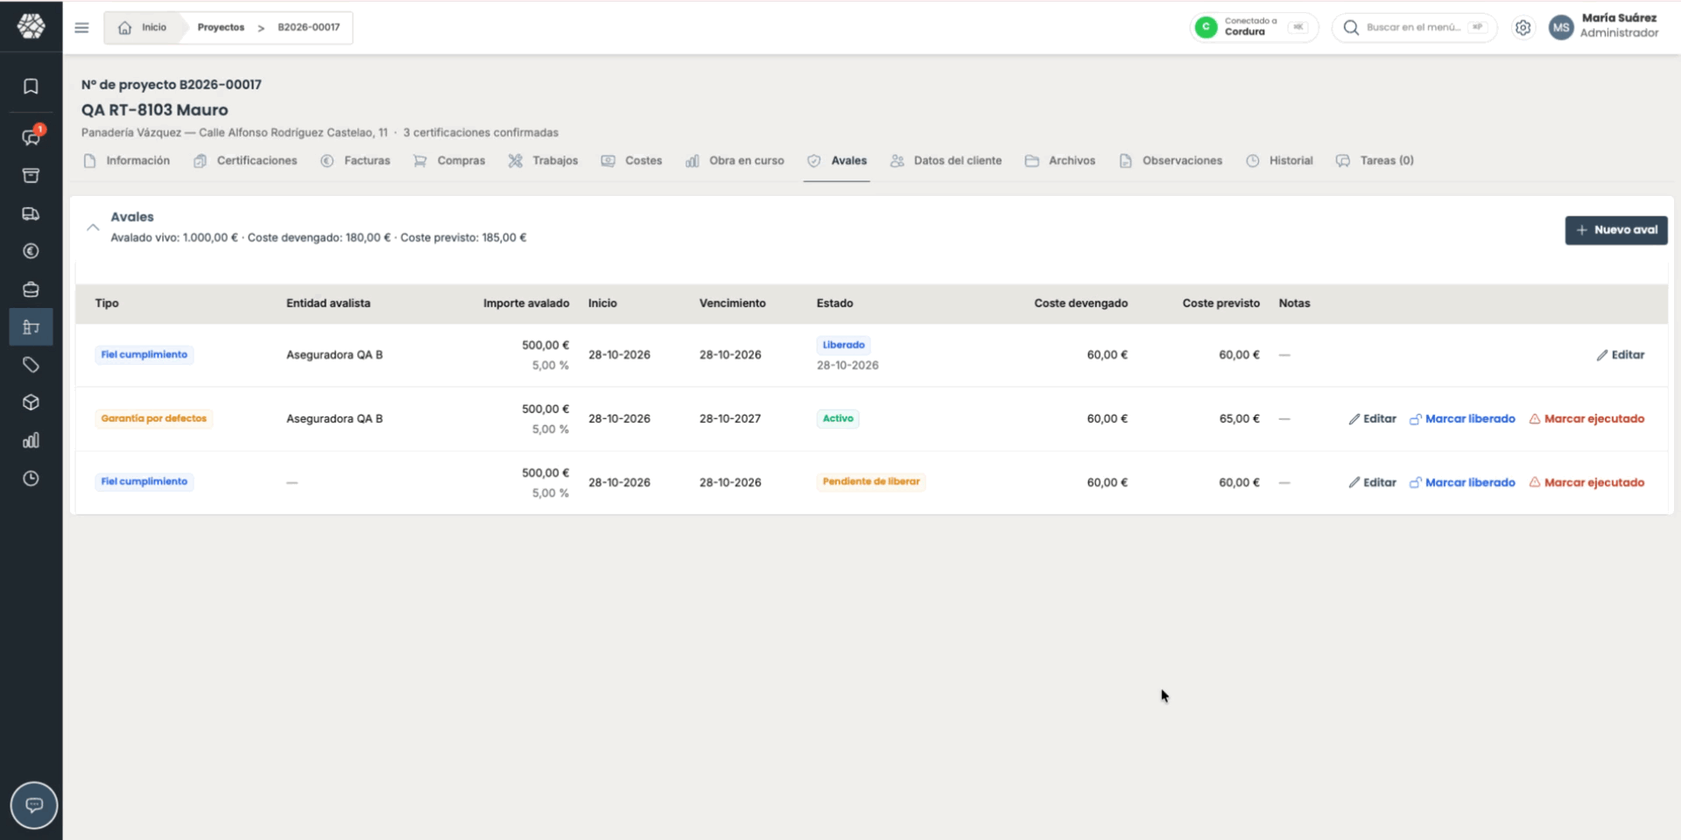Edit the Pendiente de liberar aval
This screenshot has height=840, width=1681.
coord(1372,483)
